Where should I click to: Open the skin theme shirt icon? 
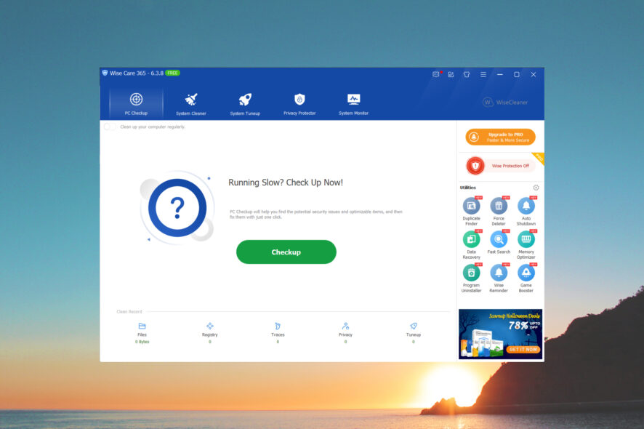click(x=467, y=74)
